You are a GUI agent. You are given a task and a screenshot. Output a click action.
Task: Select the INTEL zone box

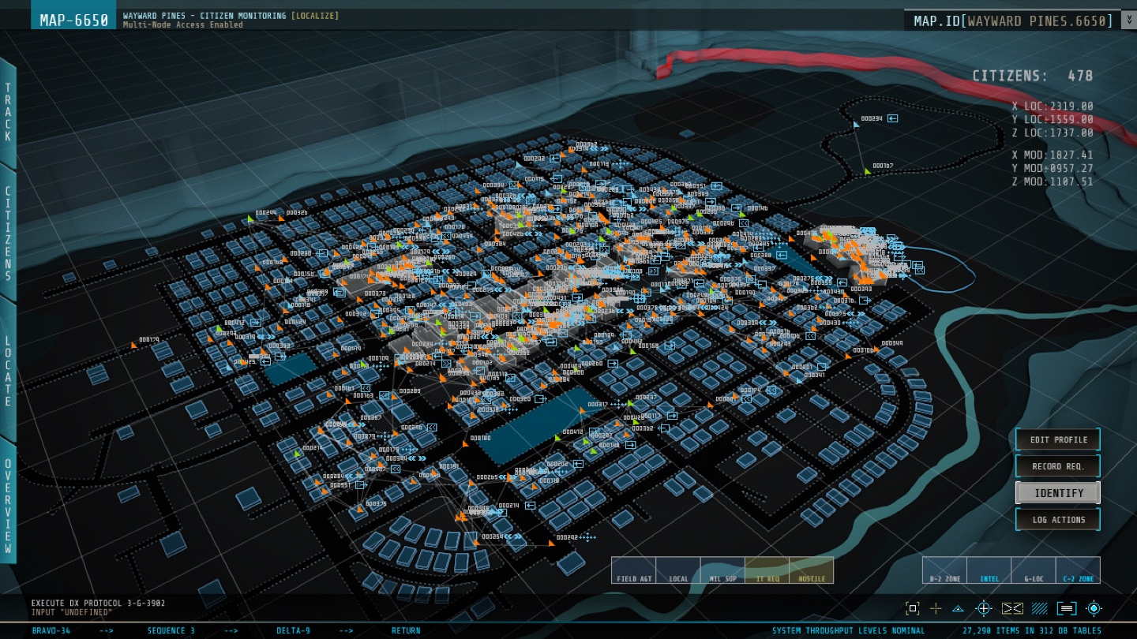click(x=989, y=570)
